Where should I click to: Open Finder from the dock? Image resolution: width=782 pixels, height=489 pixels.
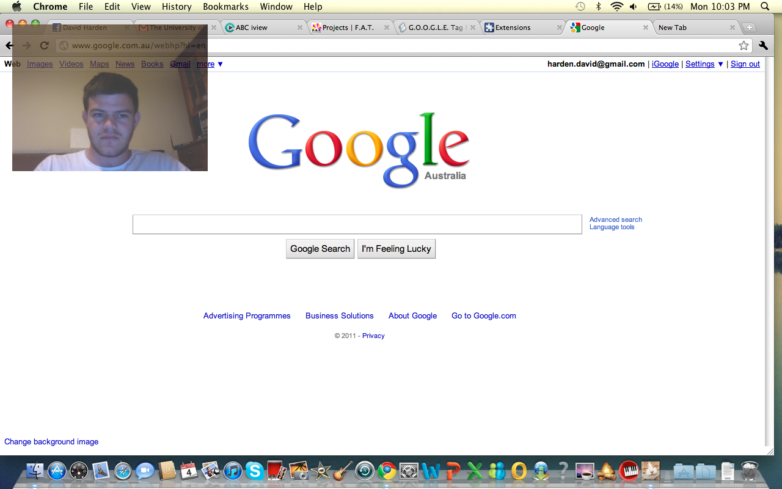(x=35, y=471)
